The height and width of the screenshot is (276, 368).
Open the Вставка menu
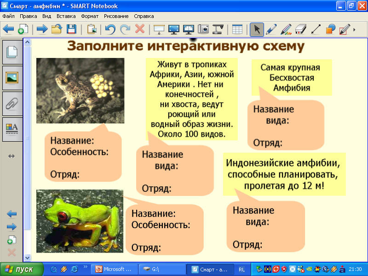66,16
